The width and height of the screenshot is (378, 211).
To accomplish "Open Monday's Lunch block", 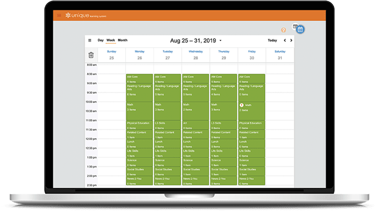I will (139, 143).
